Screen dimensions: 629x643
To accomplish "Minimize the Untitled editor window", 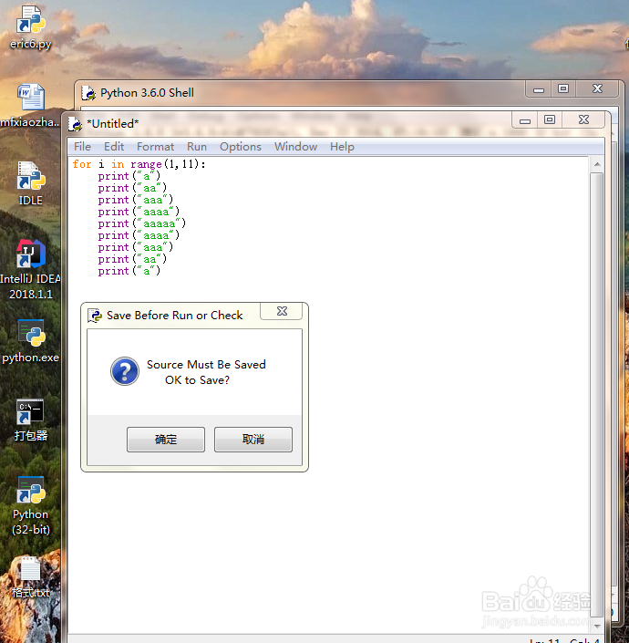I will click(525, 120).
